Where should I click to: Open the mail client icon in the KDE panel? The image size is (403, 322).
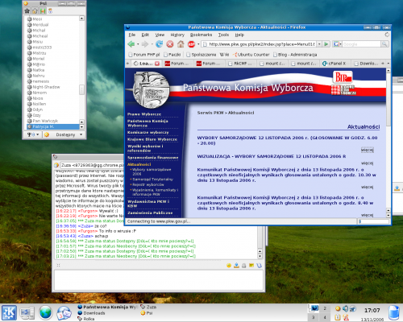coord(64,313)
